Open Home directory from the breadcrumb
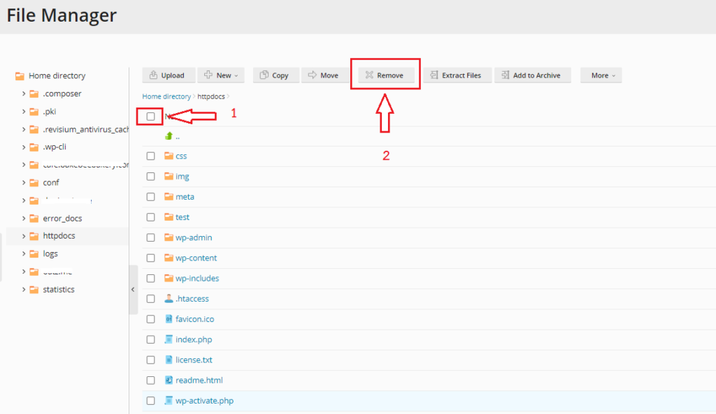This screenshot has width=716, height=414. [x=166, y=96]
